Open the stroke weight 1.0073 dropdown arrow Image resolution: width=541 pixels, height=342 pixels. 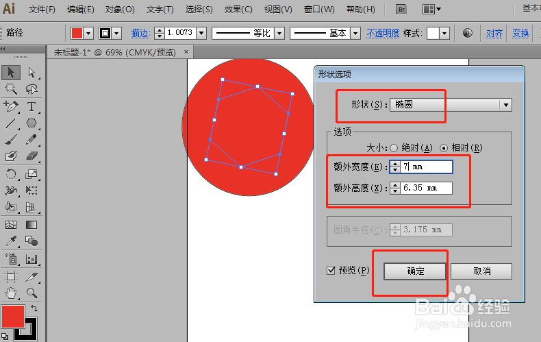[201, 34]
